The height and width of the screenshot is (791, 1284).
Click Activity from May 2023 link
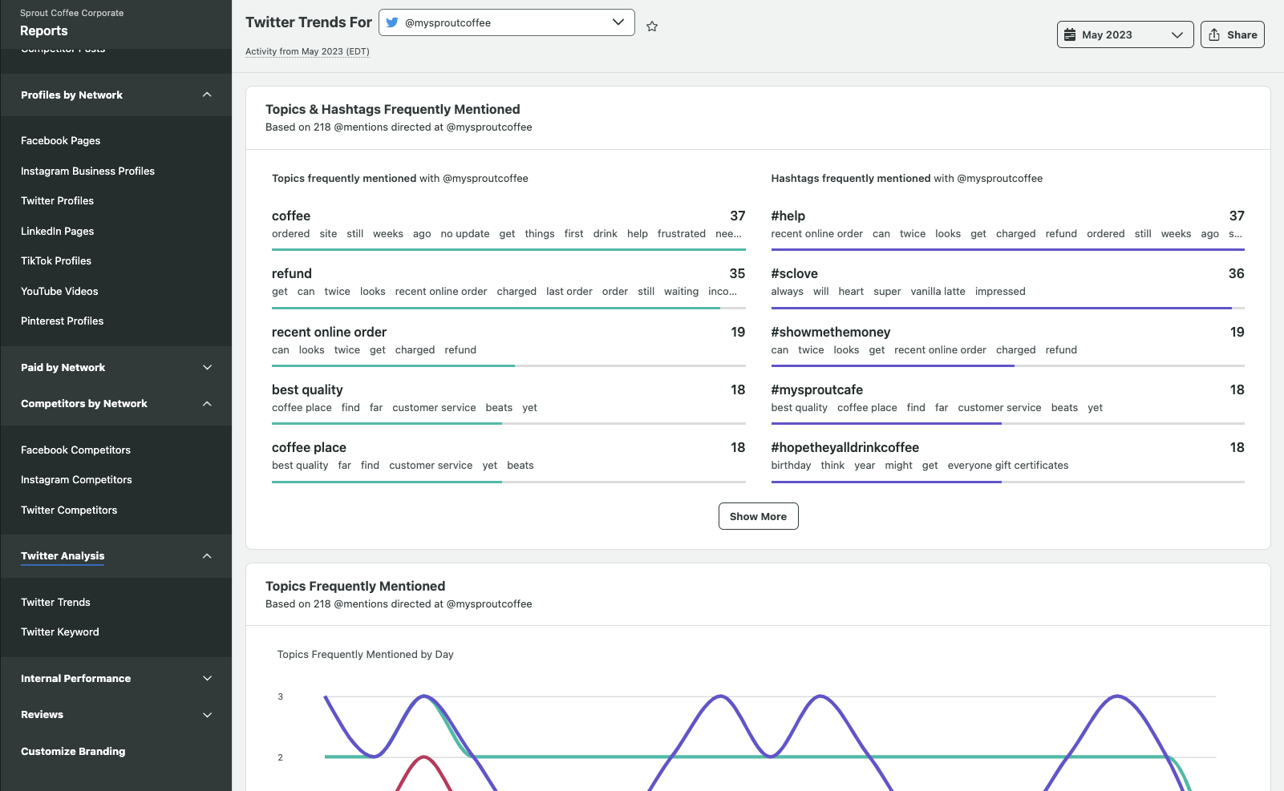307,51
